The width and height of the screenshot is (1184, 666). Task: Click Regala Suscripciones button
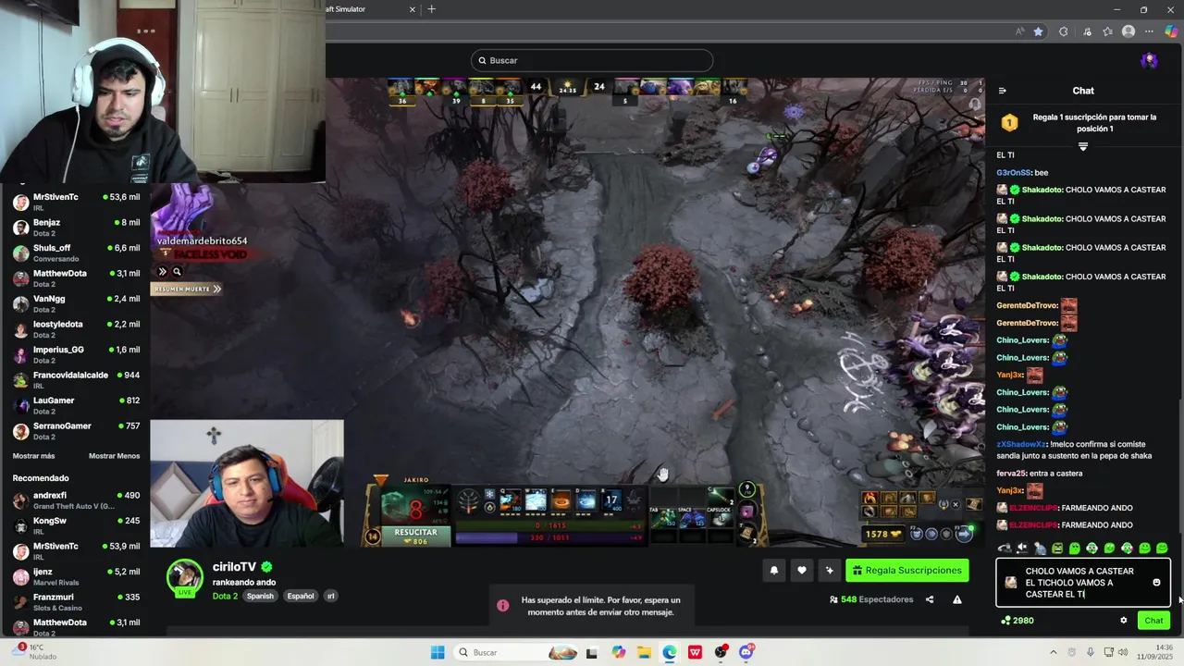[907, 571]
